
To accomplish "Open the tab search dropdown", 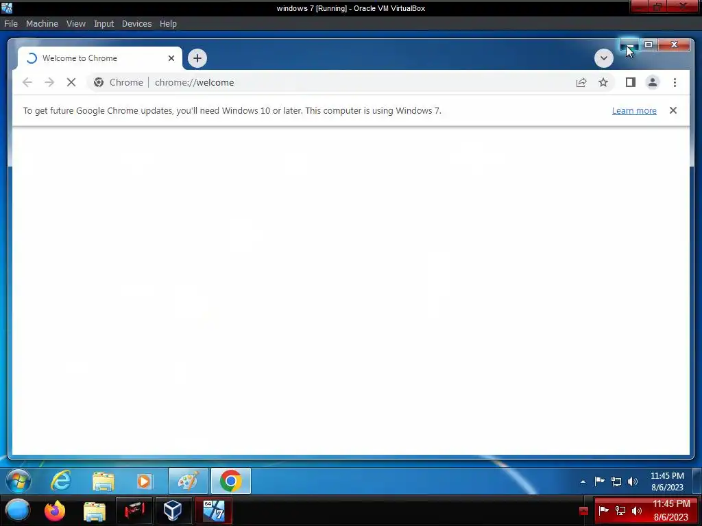I will (x=603, y=58).
